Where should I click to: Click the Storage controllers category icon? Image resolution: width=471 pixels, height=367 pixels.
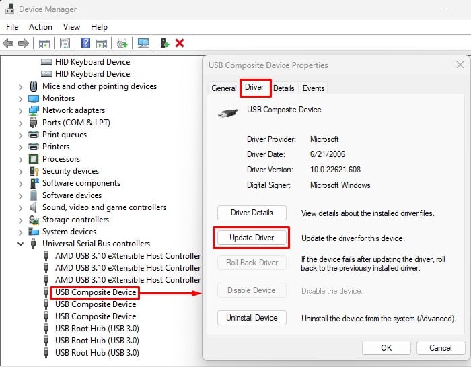point(34,220)
